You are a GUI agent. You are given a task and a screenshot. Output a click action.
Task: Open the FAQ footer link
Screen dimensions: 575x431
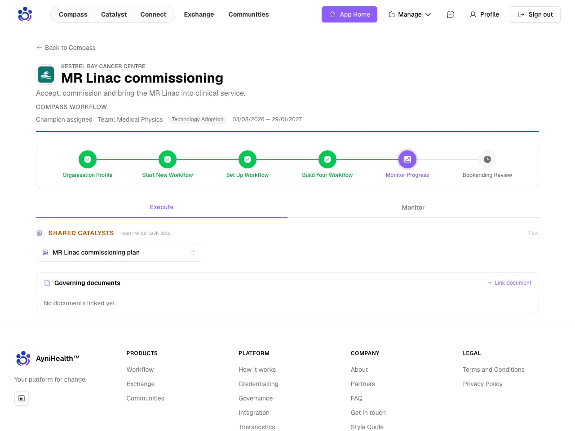click(x=357, y=398)
